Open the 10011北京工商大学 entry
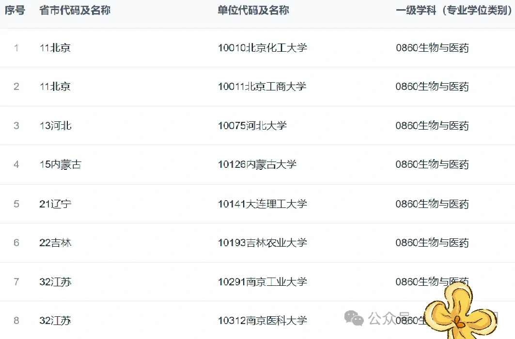 (262, 87)
